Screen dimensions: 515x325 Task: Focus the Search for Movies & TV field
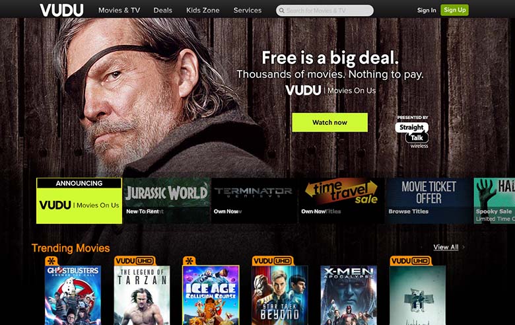325,11
